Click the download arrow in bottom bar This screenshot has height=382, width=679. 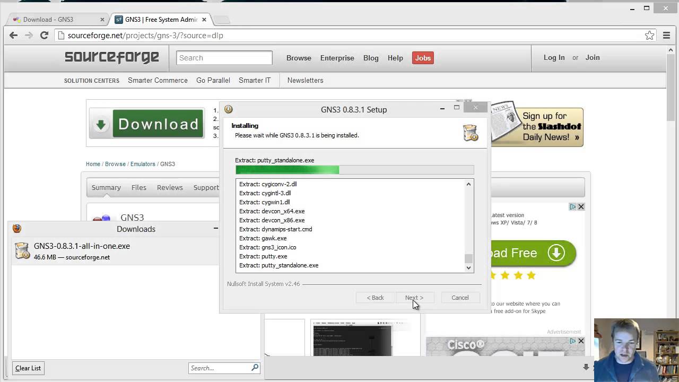(586, 367)
